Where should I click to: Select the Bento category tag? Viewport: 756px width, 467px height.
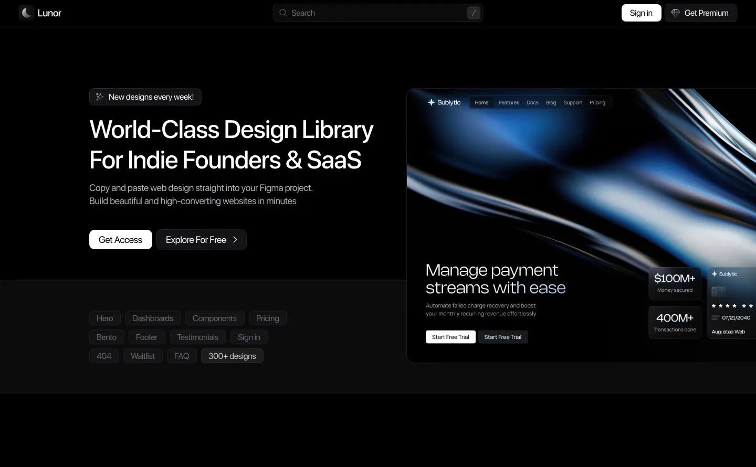coord(107,337)
